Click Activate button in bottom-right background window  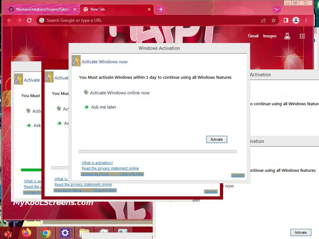301,232
